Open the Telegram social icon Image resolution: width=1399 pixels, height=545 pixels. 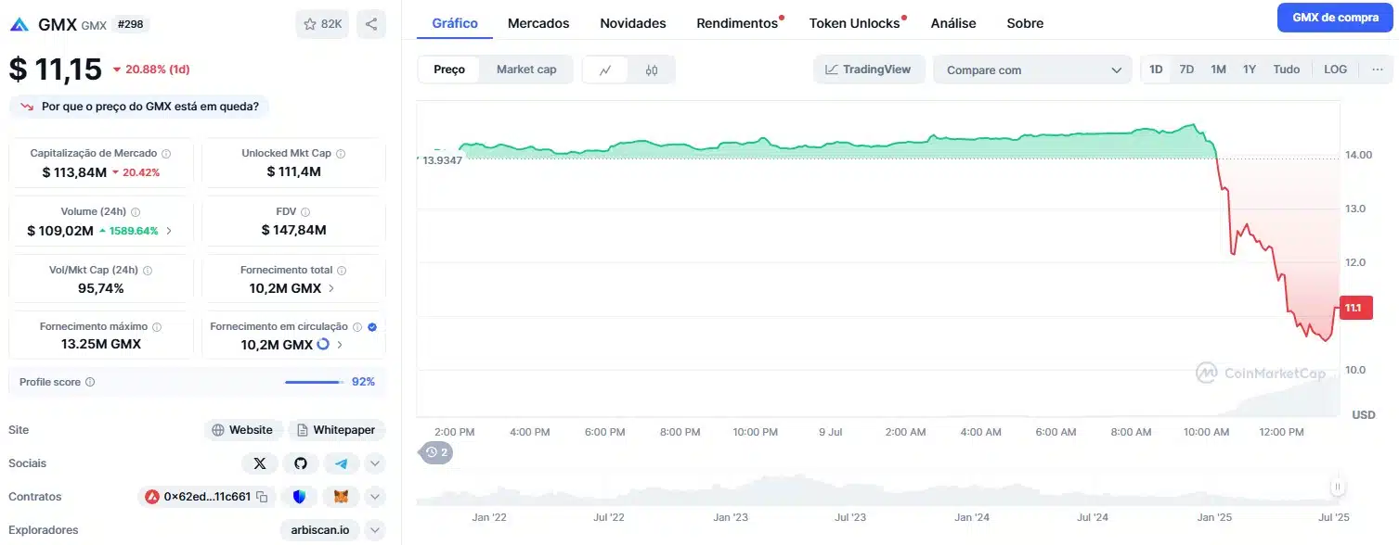pos(342,463)
